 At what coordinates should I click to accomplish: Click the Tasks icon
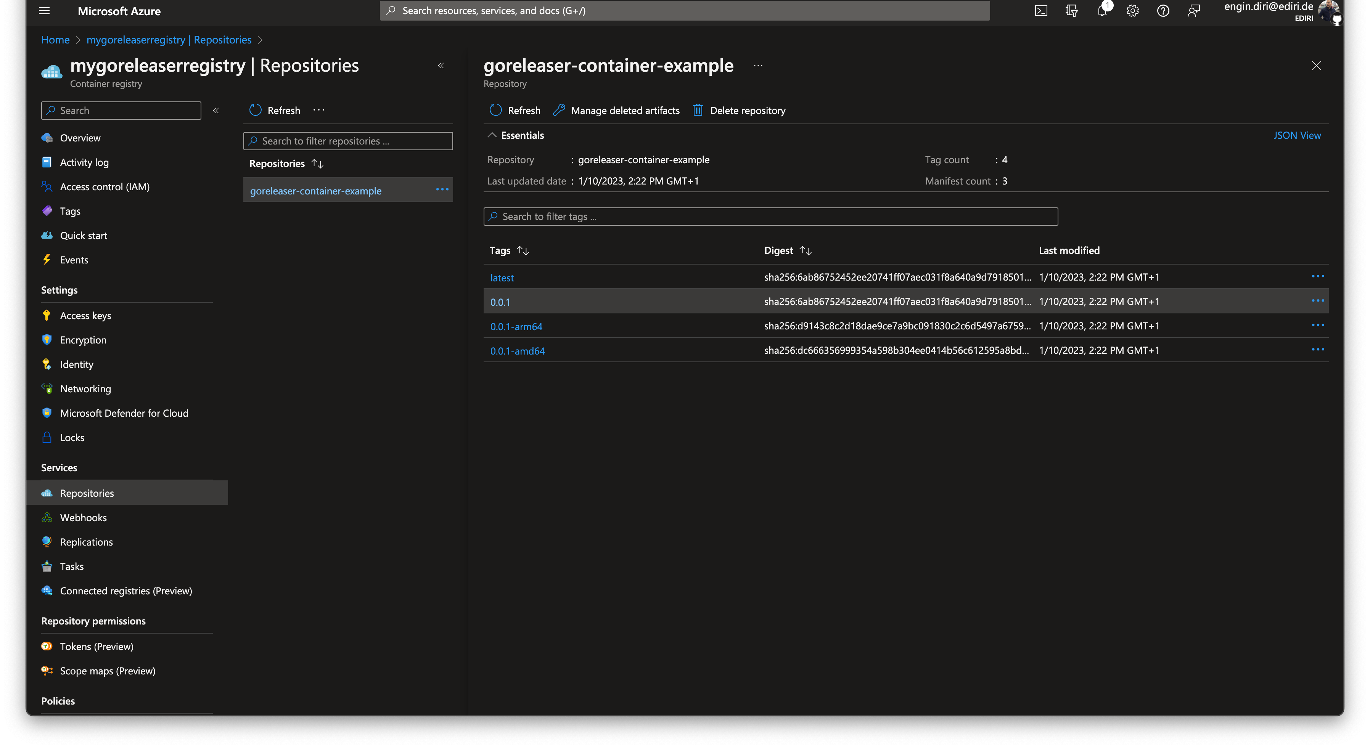pyautogui.click(x=47, y=566)
